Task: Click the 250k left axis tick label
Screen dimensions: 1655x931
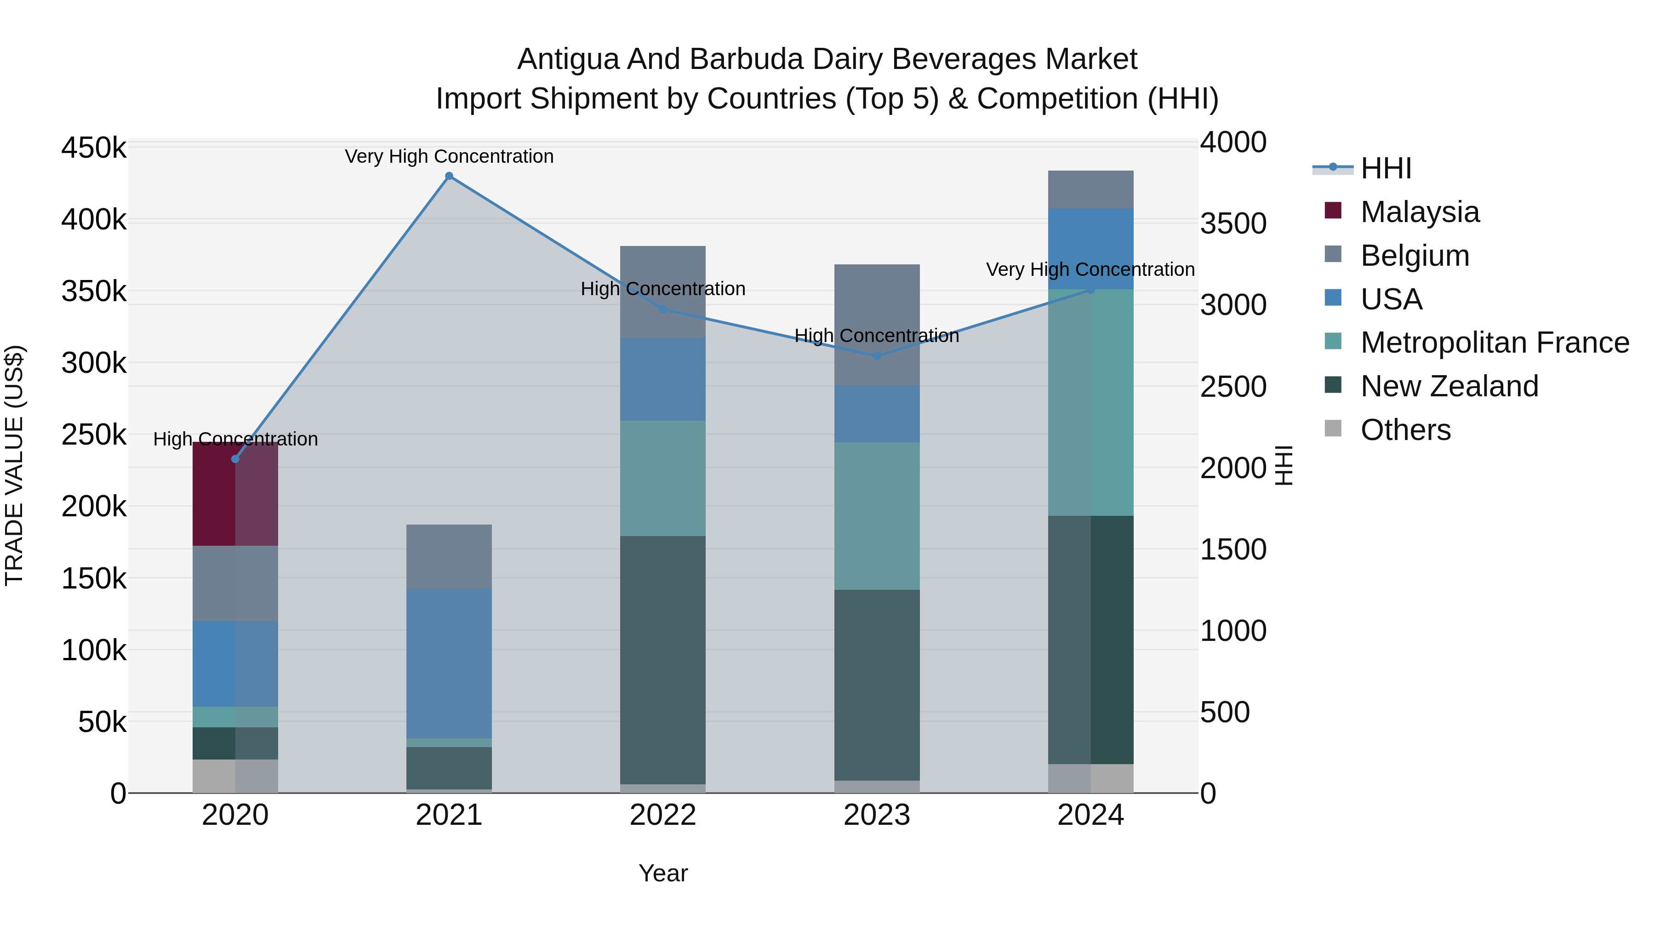Action: [x=94, y=435]
